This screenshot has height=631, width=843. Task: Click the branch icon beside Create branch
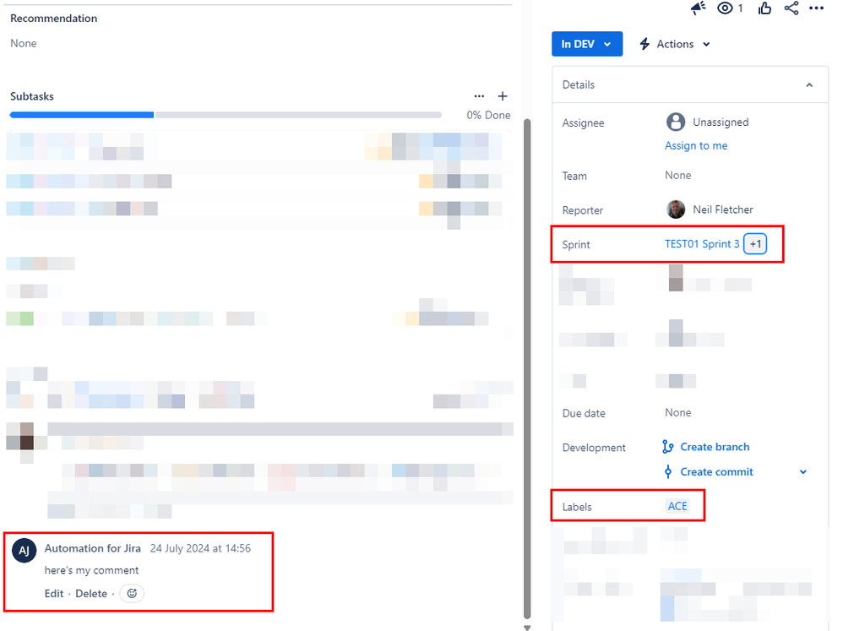tap(668, 447)
